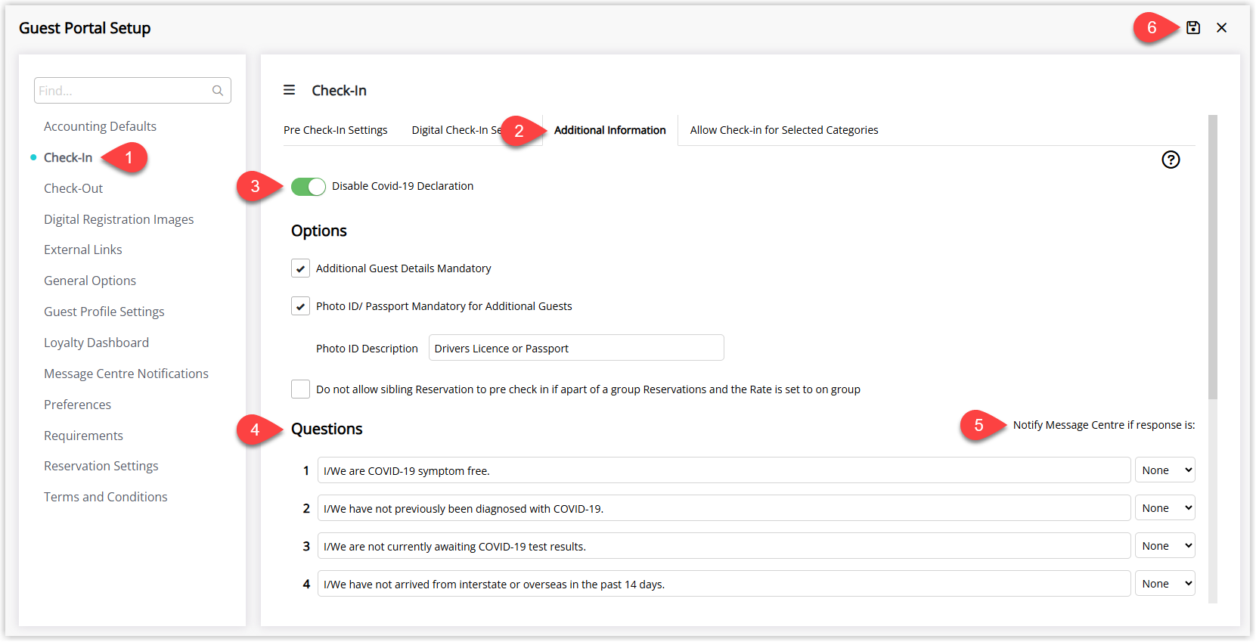Edit question 2 previously diagnosed text field
The image size is (1256, 642).
(x=724, y=508)
